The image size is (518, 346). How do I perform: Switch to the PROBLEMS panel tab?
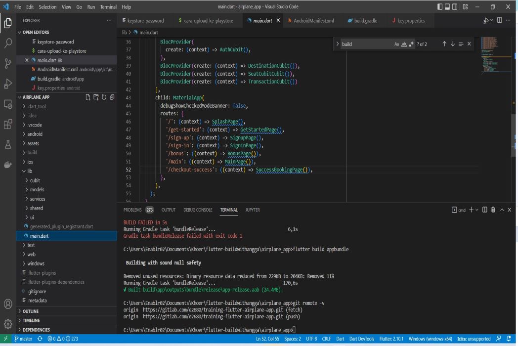pos(132,210)
